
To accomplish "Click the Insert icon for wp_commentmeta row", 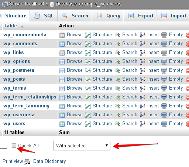I will coord(142,35).
